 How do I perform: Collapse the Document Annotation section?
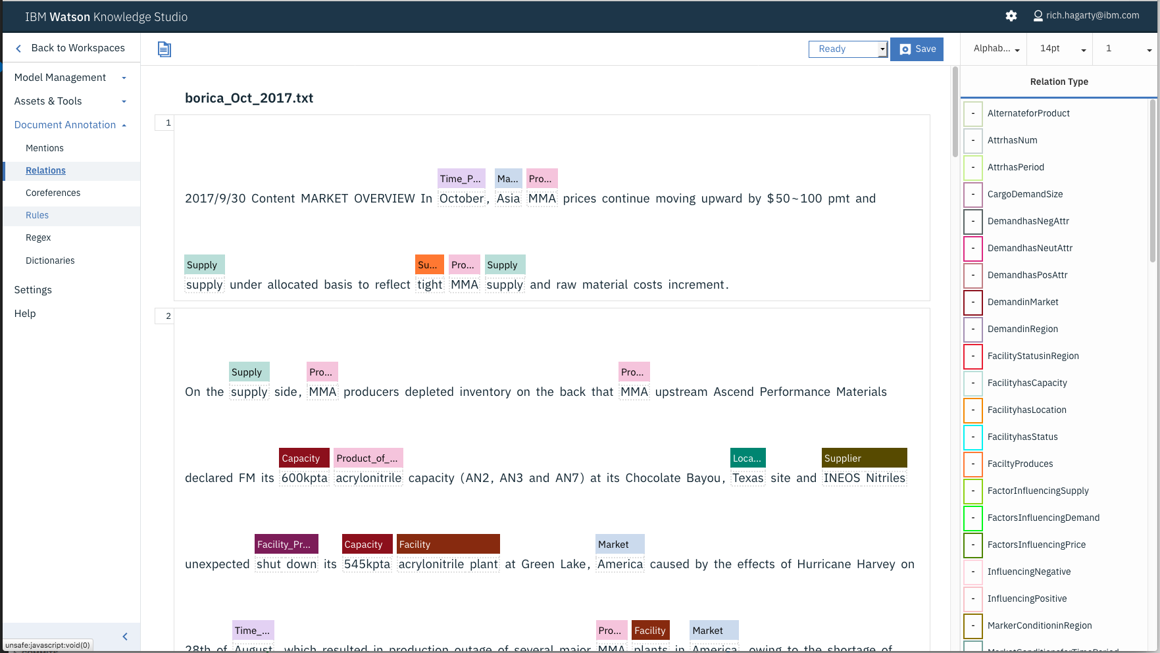70,125
